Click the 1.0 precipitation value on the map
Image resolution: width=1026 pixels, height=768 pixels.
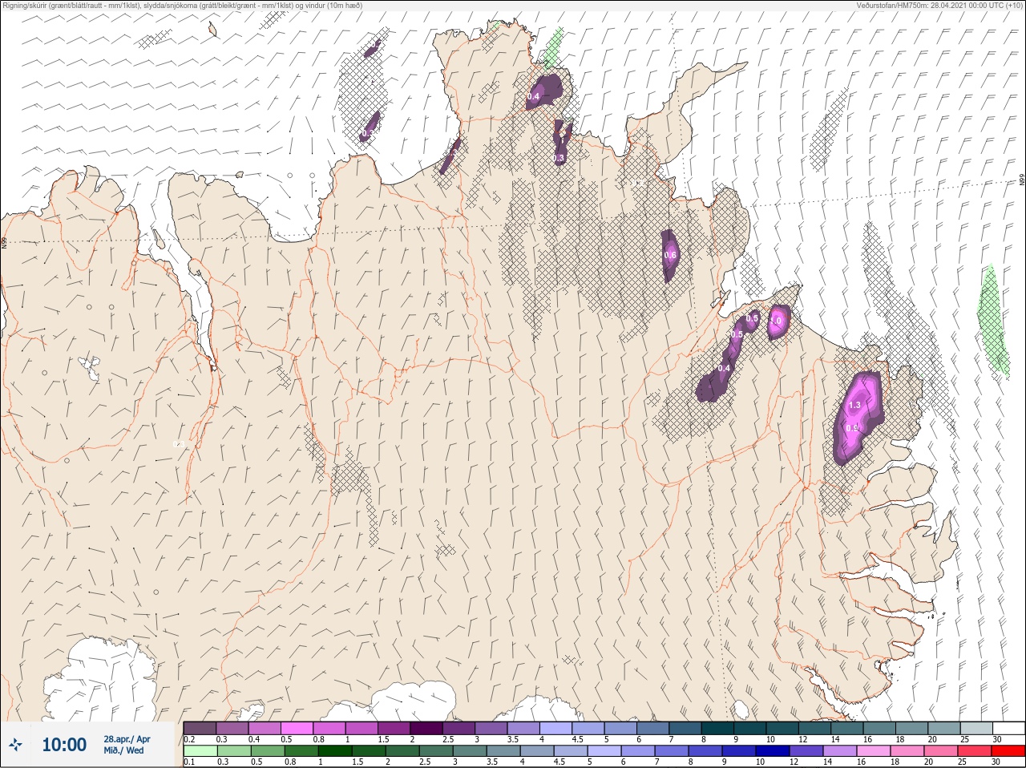(775, 321)
